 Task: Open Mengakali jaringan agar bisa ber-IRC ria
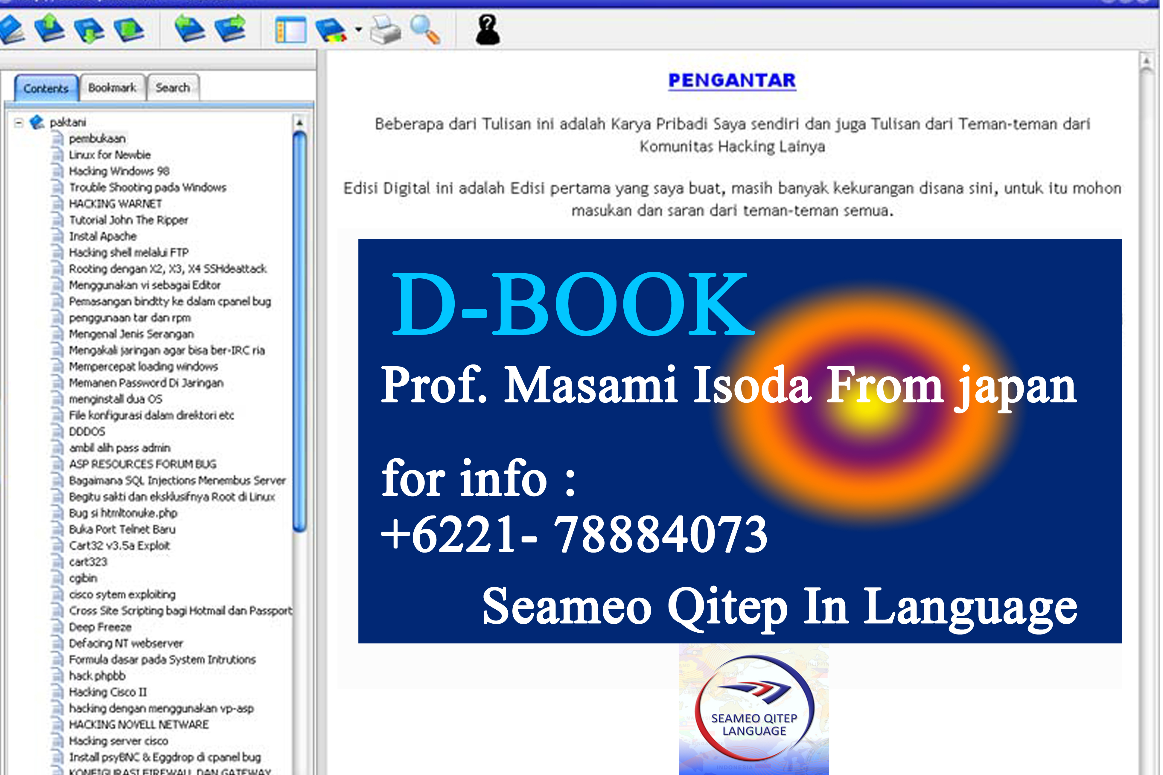[x=167, y=350]
